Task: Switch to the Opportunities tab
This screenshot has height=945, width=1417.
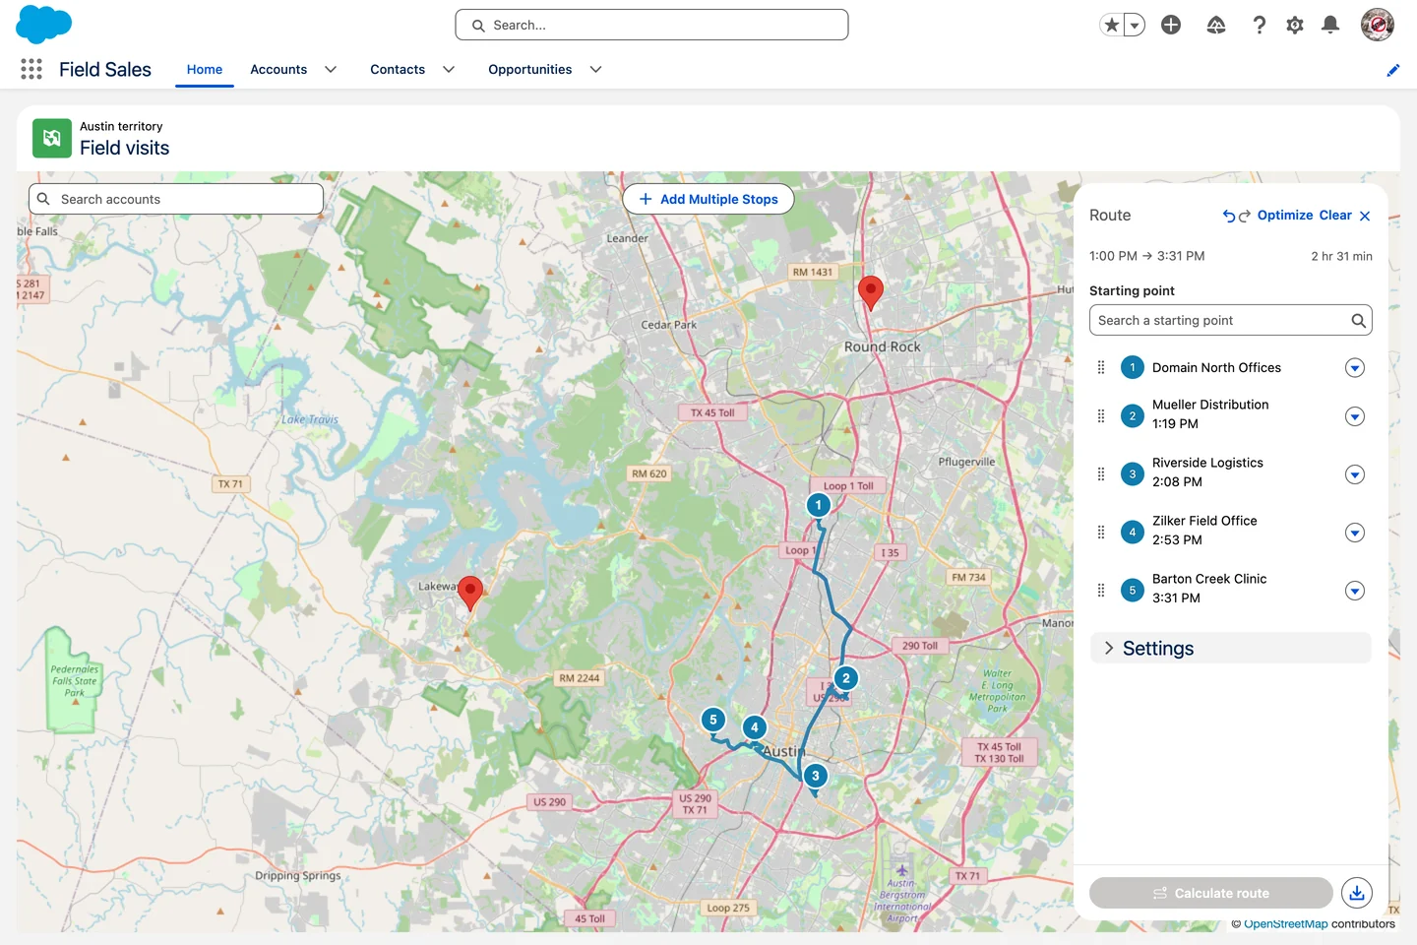Action: pos(530,69)
